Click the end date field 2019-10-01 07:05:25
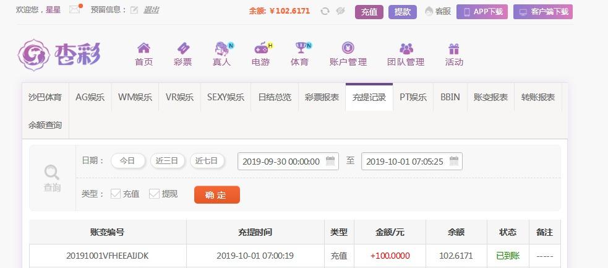Viewport: 608px width, 268px height. [412, 162]
